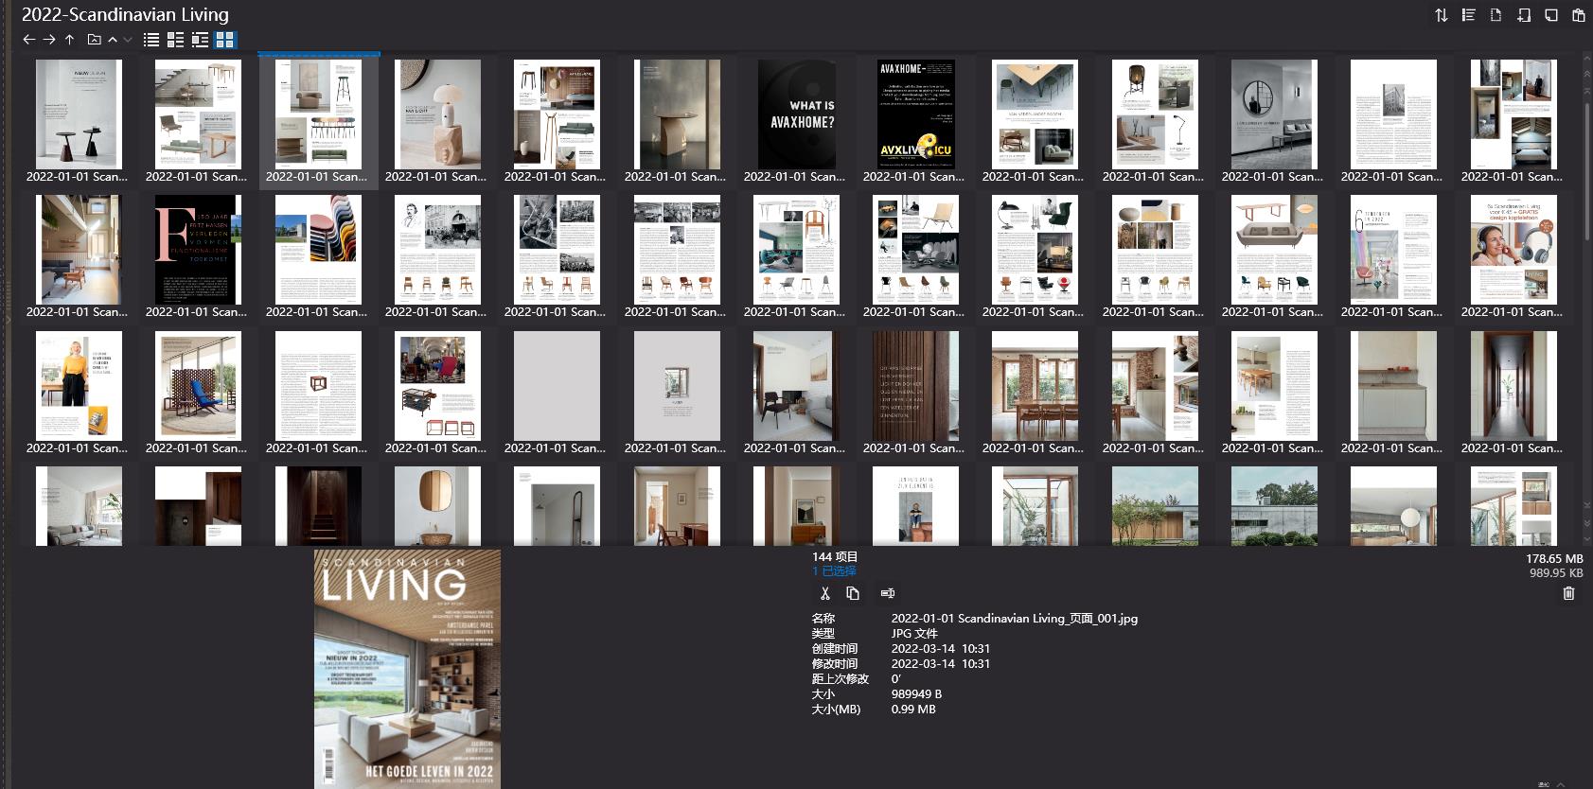Click the '1 已选择' selection link

click(x=834, y=570)
